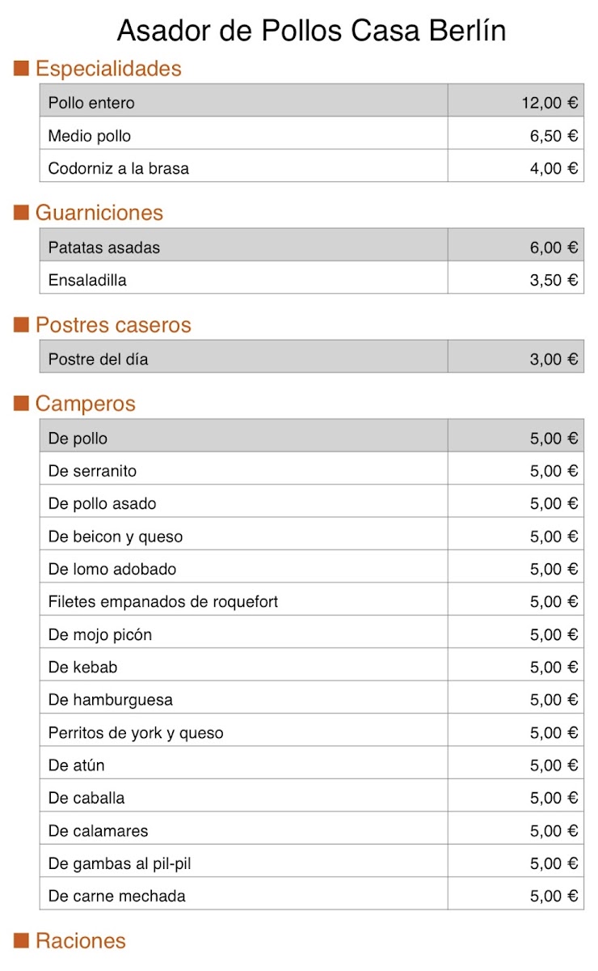Click the orange square beside Camperos
Screen dimensions: 598x971
22,404
